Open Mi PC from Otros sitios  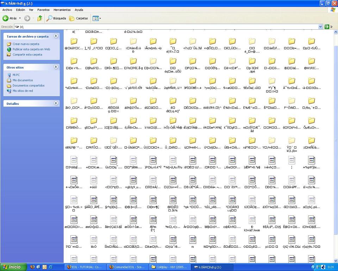(x=16, y=75)
